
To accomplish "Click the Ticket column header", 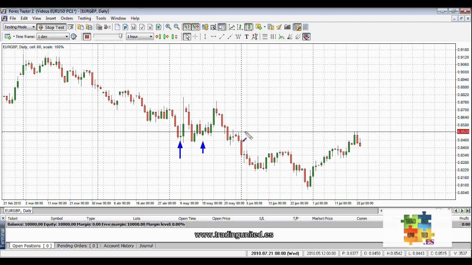I will (13, 218).
